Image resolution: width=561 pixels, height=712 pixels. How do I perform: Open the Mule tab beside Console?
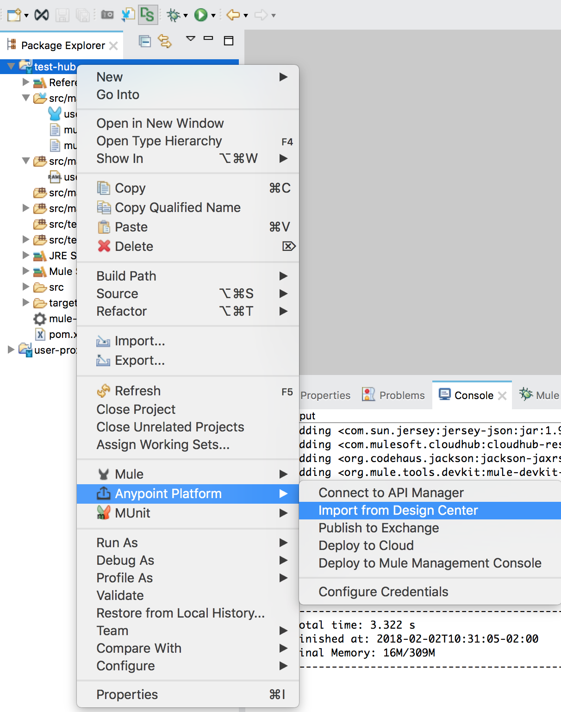click(x=540, y=395)
